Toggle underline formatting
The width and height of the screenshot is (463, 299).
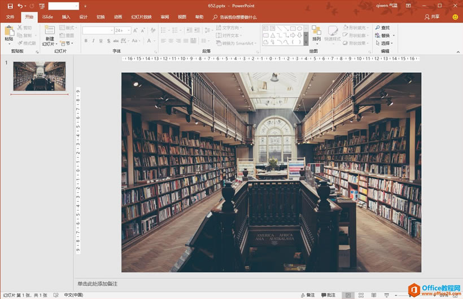(x=101, y=41)
